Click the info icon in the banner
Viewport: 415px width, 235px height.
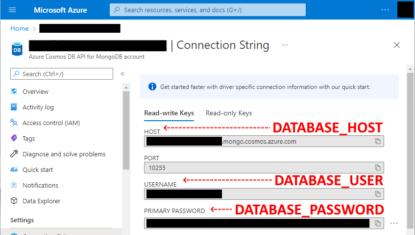(x=152, y=86)
